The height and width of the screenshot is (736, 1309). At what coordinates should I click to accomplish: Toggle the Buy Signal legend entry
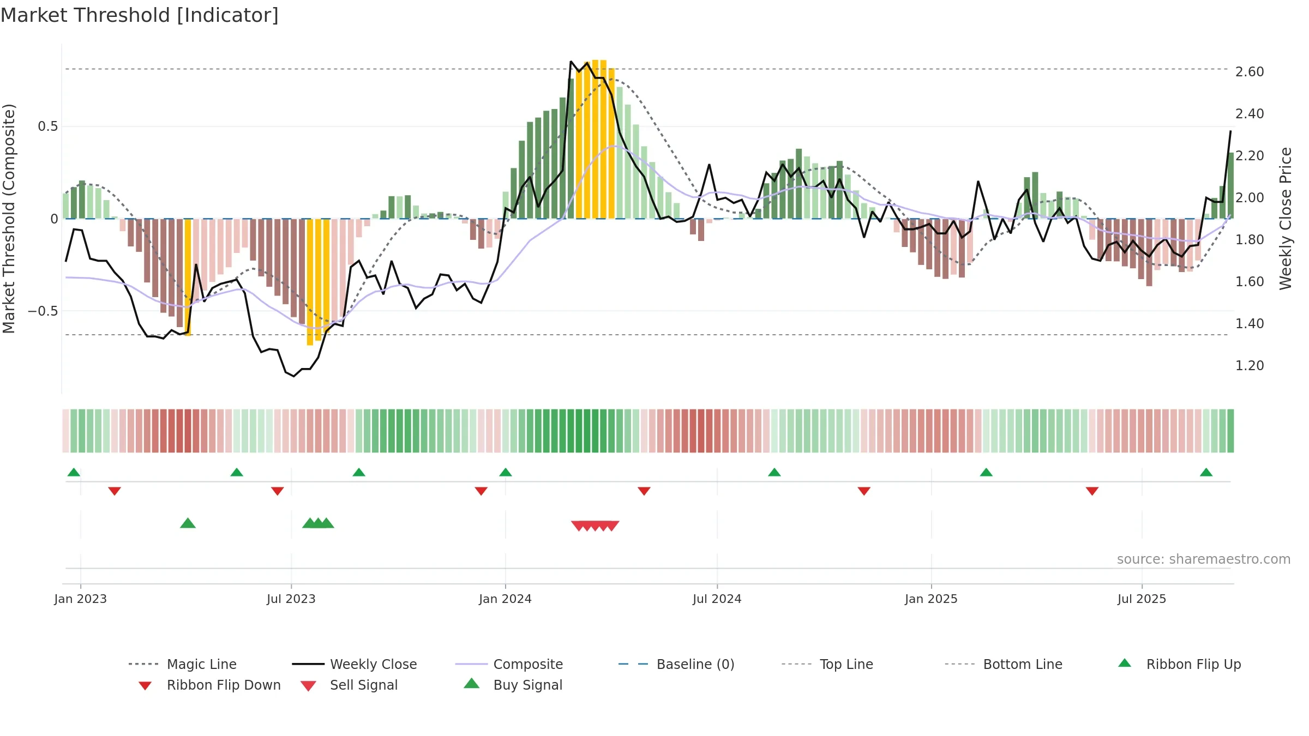click(513, 685)
